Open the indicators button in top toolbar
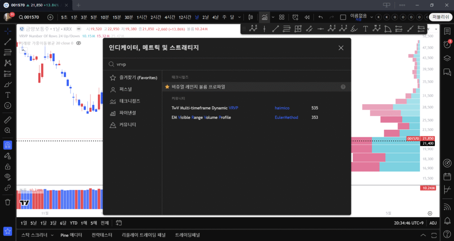This screenshot has height=241, width=454. point(265,17)
